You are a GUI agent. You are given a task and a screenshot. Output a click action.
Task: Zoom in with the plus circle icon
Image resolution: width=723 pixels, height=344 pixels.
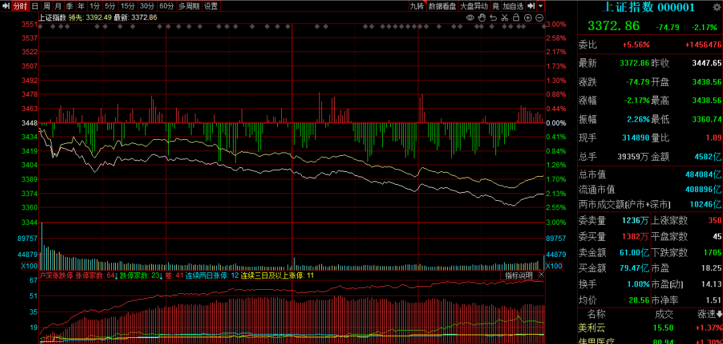pos(528,18)
